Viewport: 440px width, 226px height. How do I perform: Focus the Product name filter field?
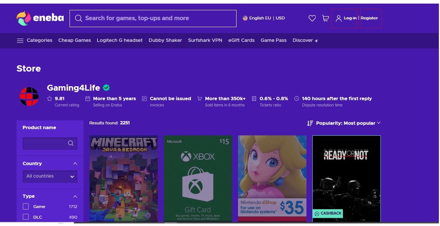[x=50, y=143]
